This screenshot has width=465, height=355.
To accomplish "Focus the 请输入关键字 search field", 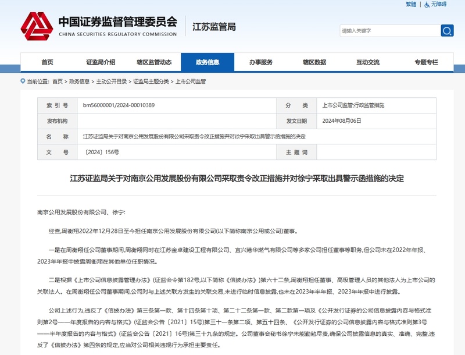I will [x=390, y=31].
